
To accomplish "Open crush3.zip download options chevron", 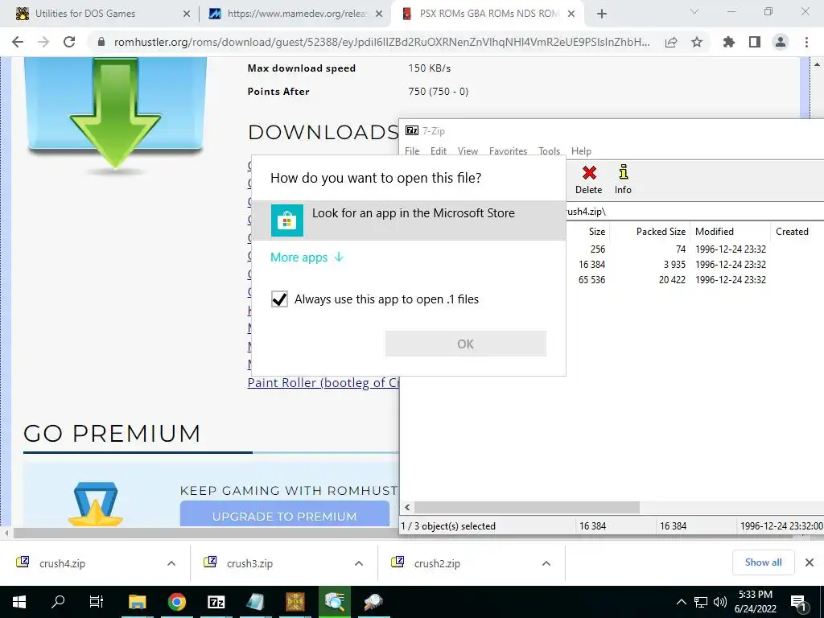I will (x=359, y=563).
